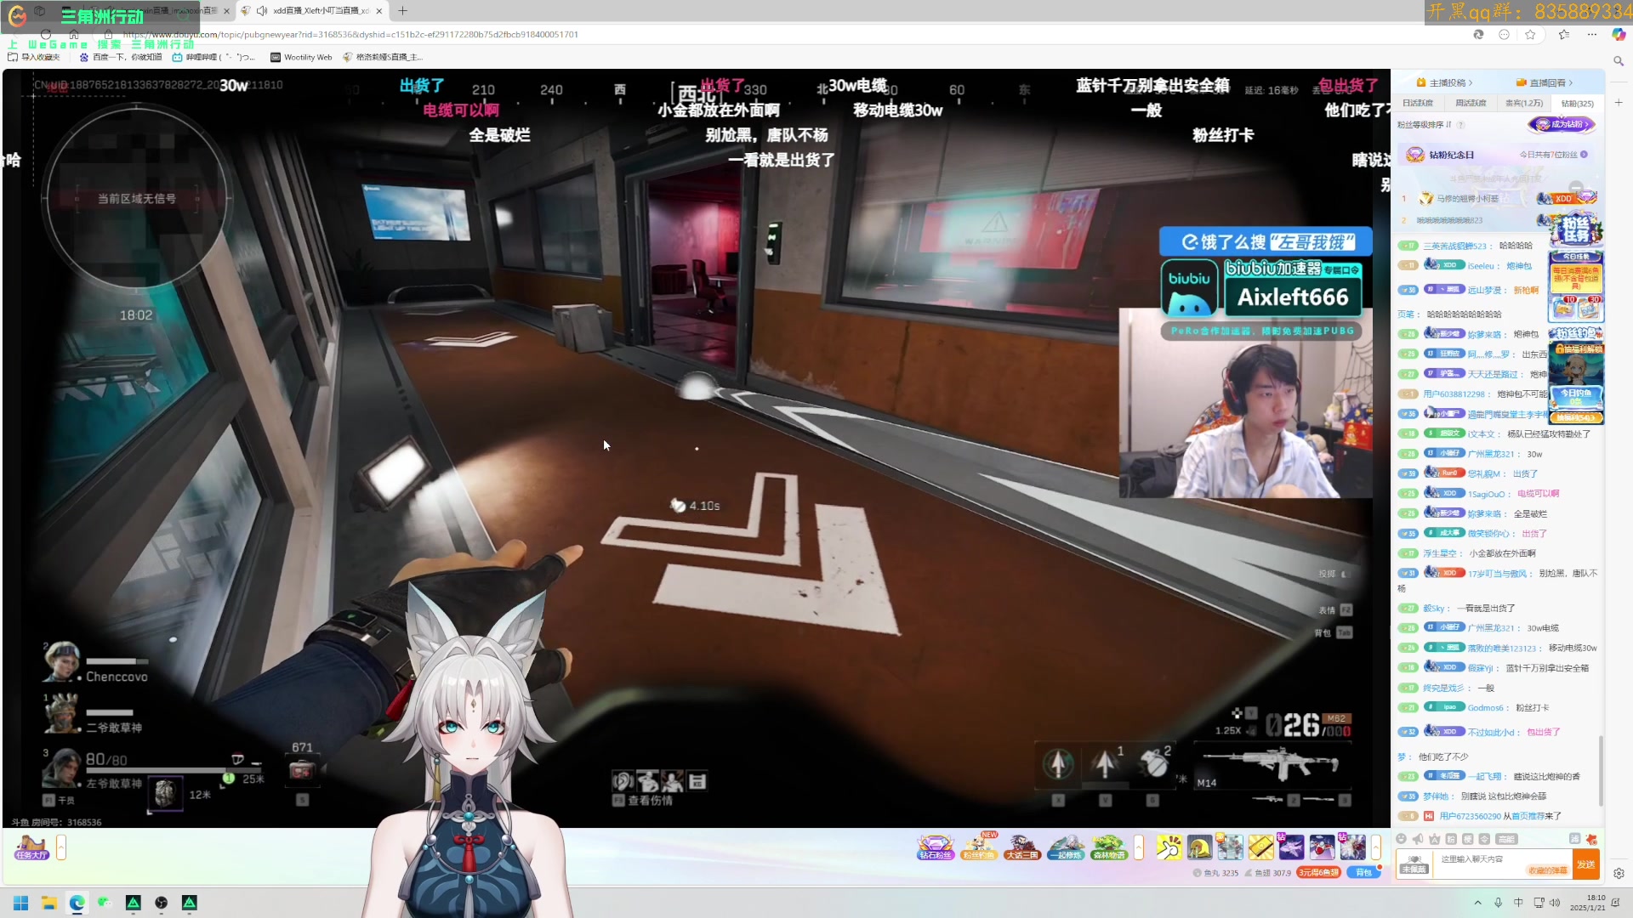Open the browser sidebar search icon
The height and width of the screenshot is (918, 1633).
(x=1619, y=61)
